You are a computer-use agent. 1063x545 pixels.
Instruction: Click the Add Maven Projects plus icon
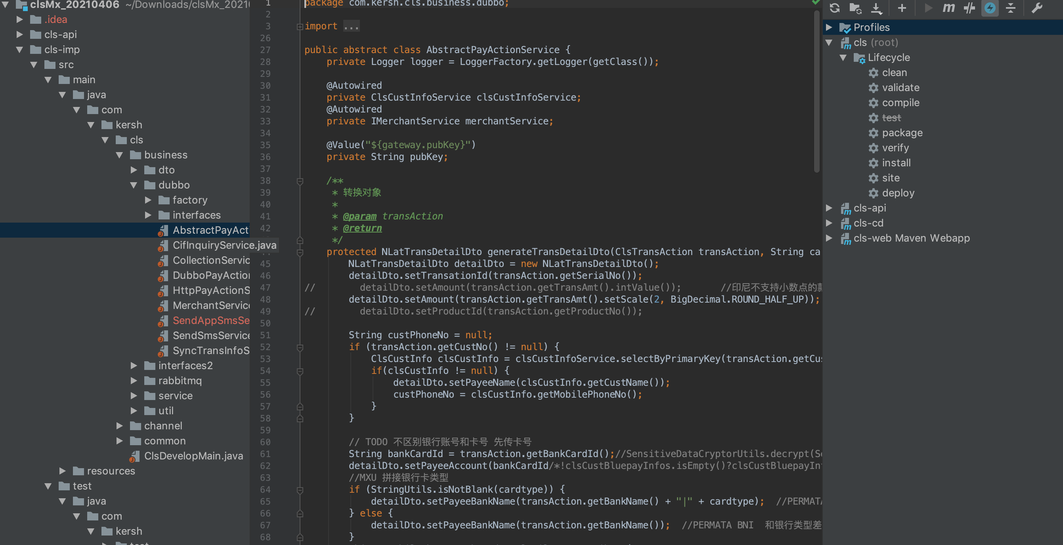click(902, 8)
